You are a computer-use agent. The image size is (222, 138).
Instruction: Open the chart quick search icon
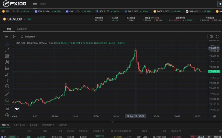coord(211,37)
